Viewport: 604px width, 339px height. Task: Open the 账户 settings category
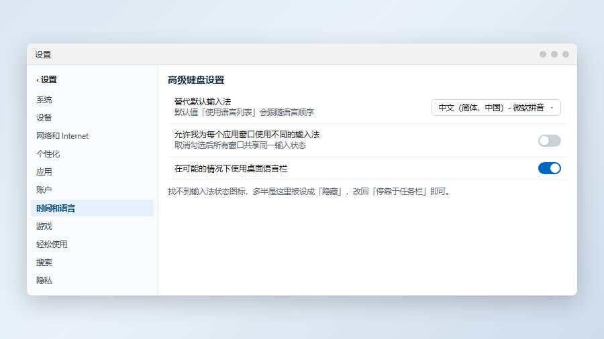coord(92,190)
